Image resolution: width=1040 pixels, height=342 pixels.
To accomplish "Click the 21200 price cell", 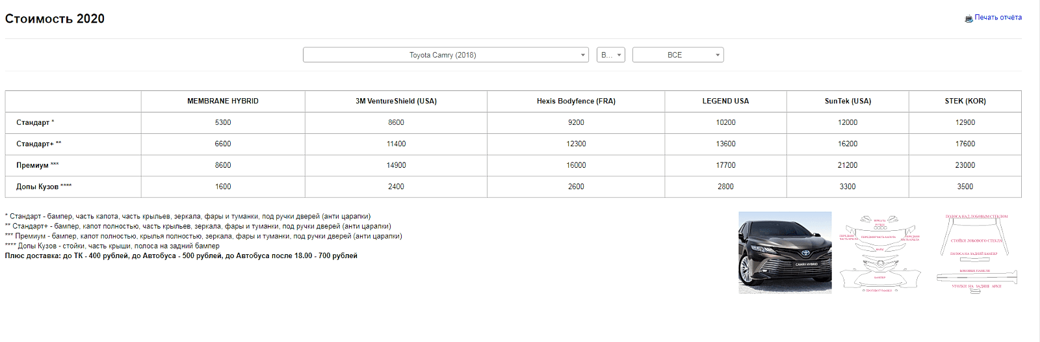I will point(848,166).
